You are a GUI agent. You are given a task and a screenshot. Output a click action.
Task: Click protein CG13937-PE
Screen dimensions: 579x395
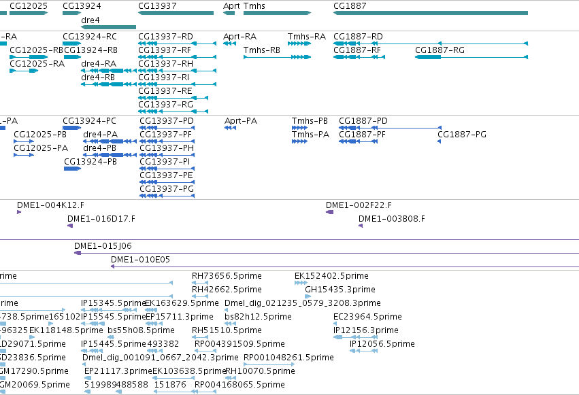coord(167,182)
